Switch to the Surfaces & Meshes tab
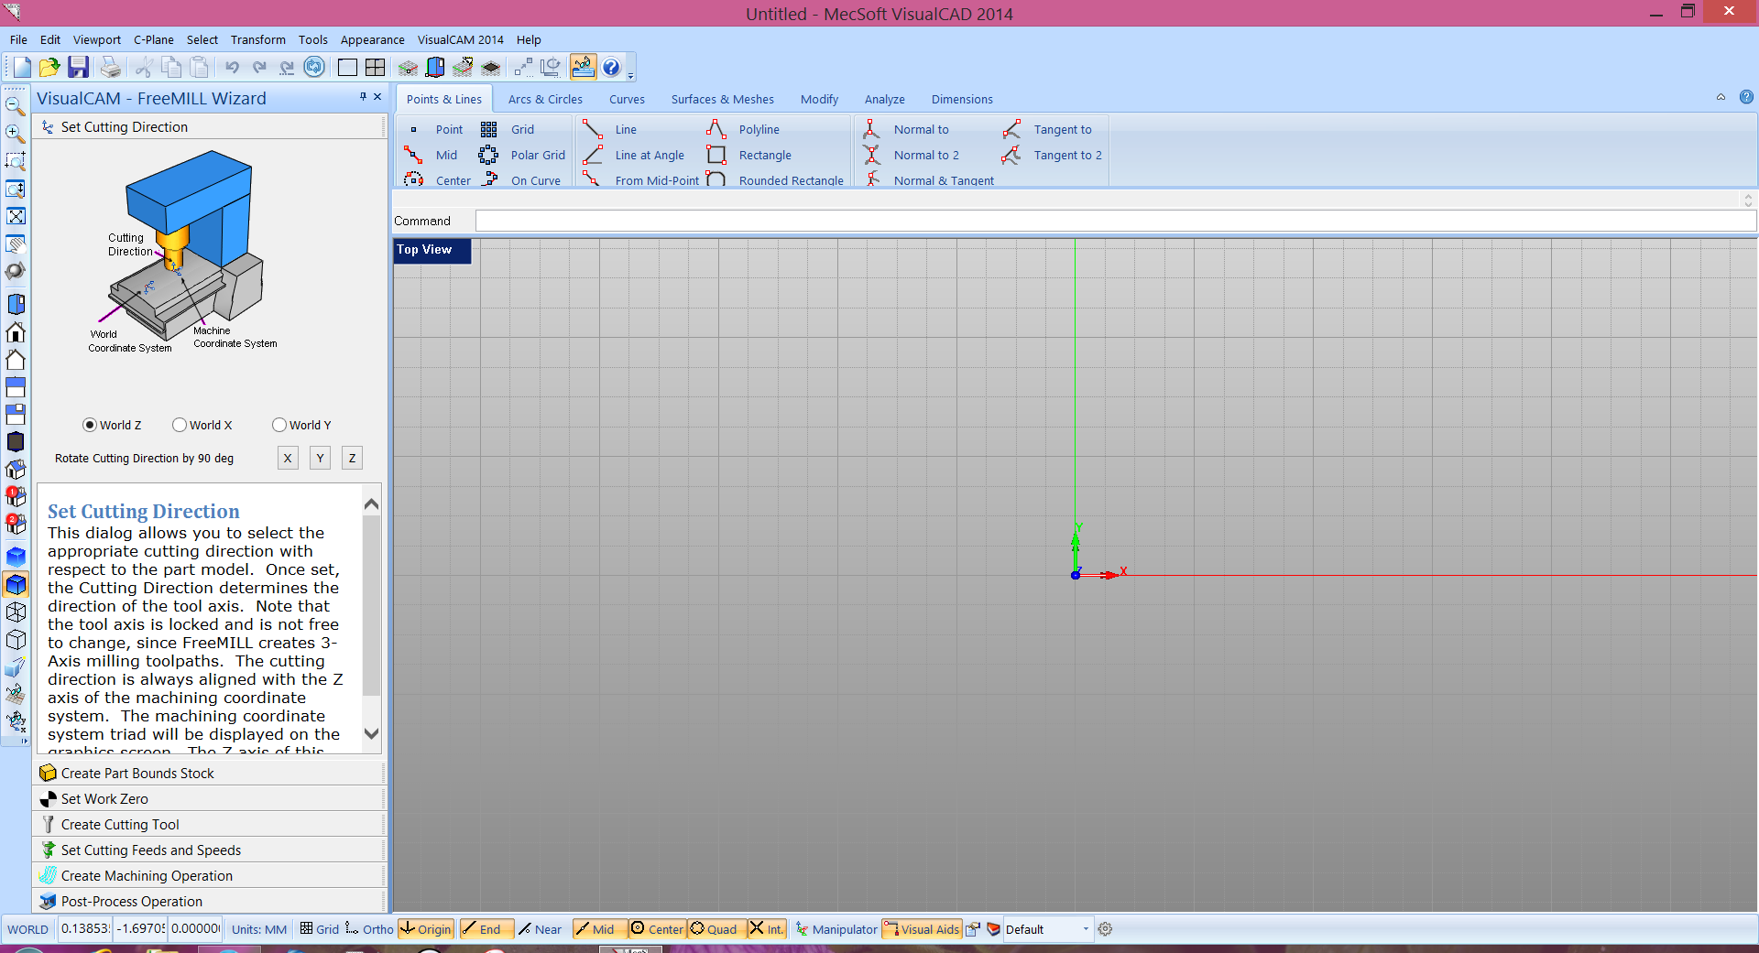The width and height of the screenshot is (1759, 953). [x=722, y=100]
